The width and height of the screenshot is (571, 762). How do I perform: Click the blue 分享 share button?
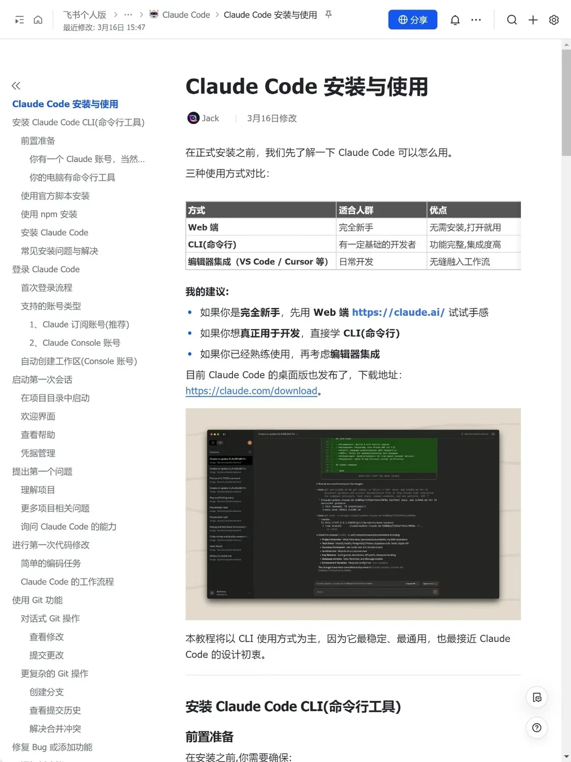412,20
